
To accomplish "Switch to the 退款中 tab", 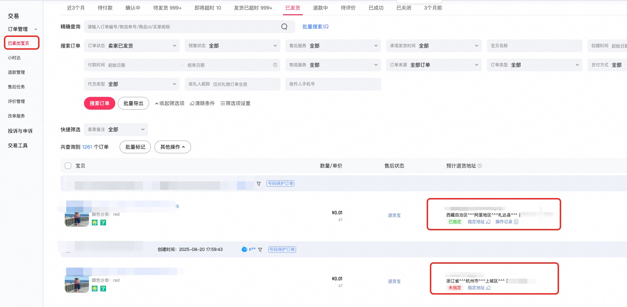I will click(320, 8).
